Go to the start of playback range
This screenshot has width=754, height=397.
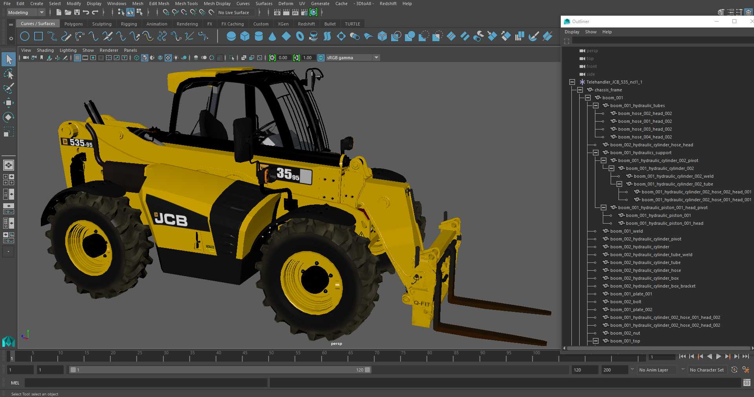pos(682,357)
